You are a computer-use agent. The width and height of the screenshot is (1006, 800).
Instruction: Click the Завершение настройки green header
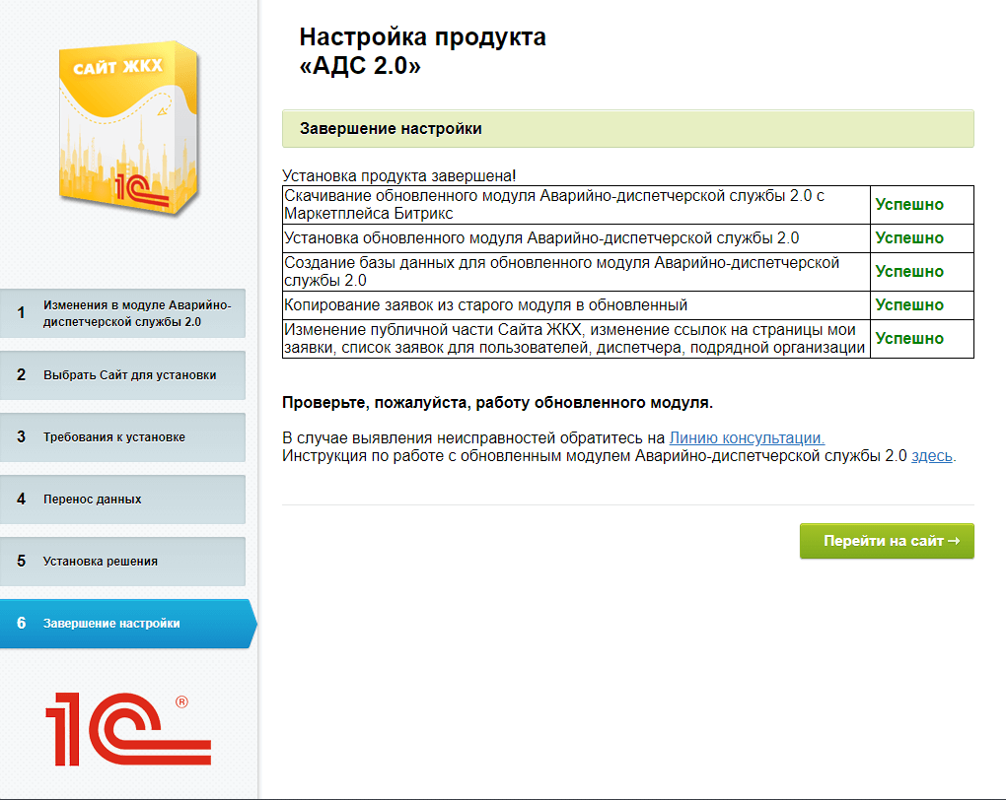pyautogui.click(x=628, y=129)
